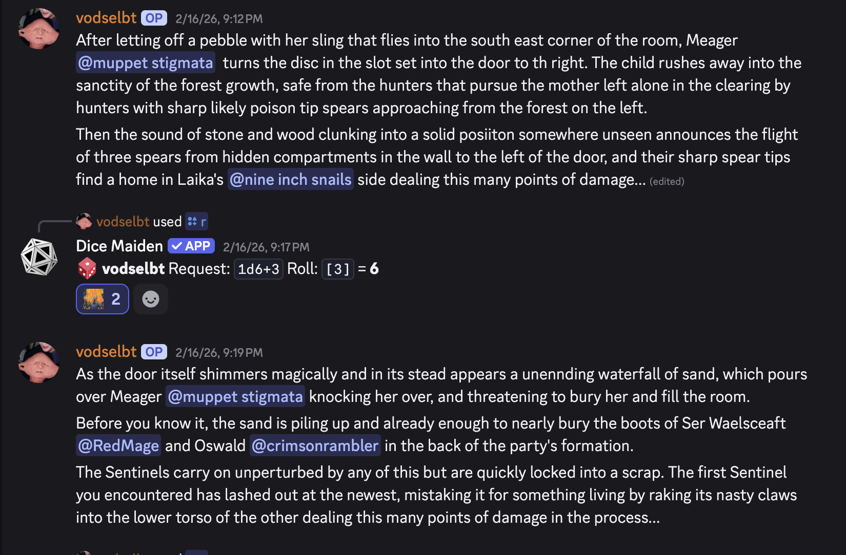846x555 pixels.
Task: Open the @nine inch snails mention
Action: tap(290, 180)
